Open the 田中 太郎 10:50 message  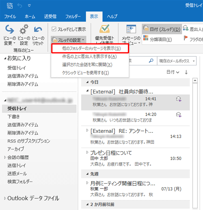[x=135, y=159]
